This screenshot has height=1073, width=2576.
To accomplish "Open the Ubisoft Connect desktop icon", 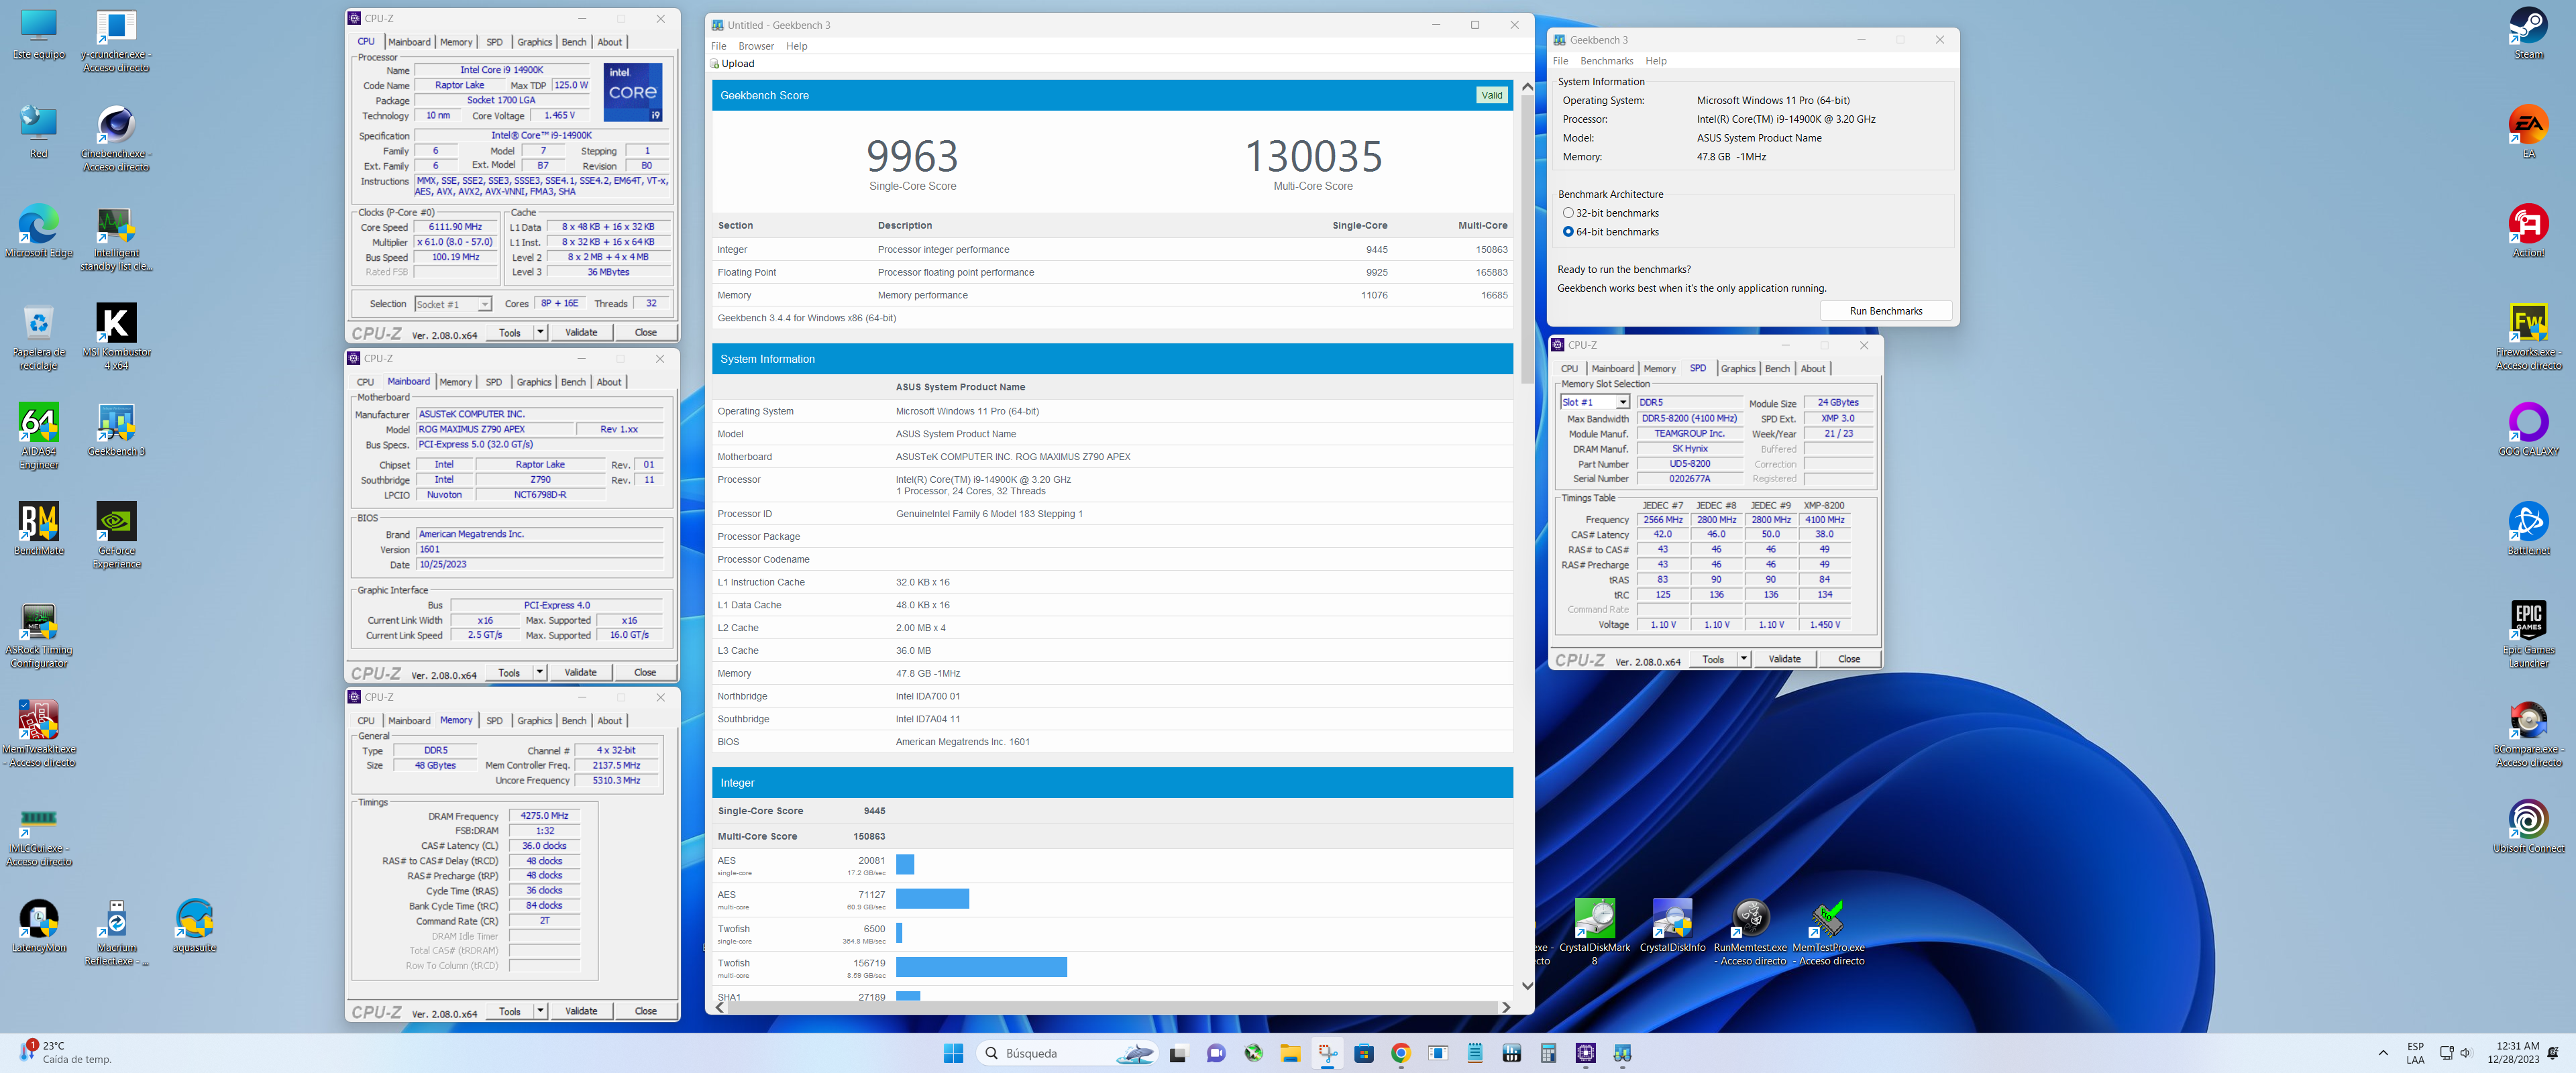I will pyautogui.click(x=2528, y=827).
